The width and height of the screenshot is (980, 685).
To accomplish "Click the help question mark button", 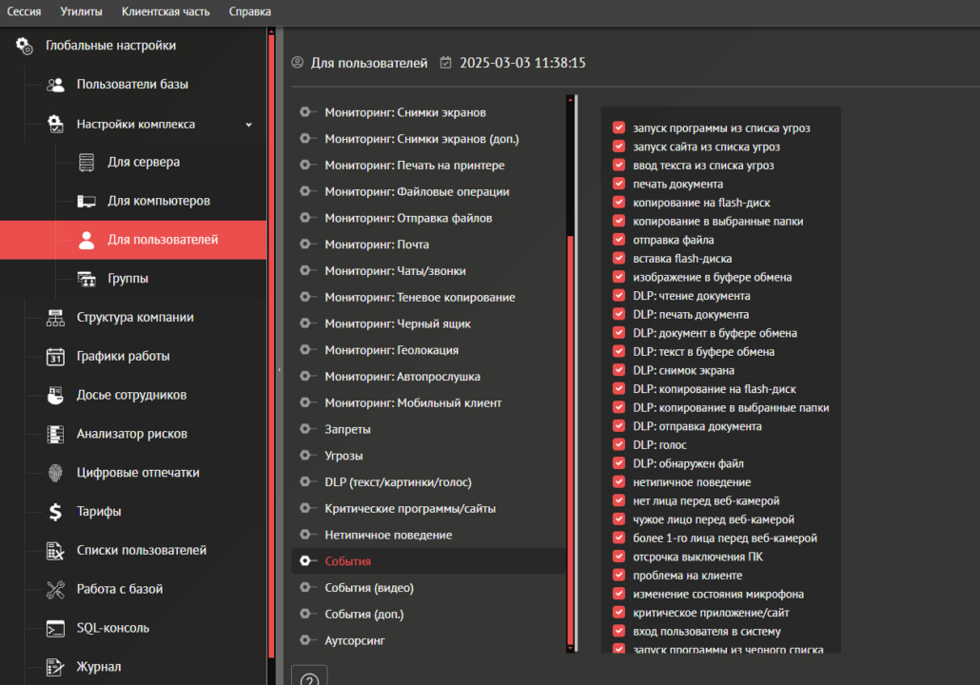I will (308, 677).
